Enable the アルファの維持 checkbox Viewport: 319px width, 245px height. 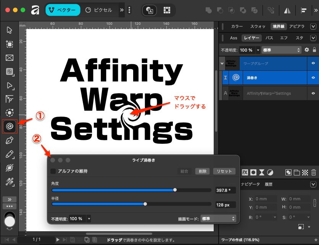[53, 171]
